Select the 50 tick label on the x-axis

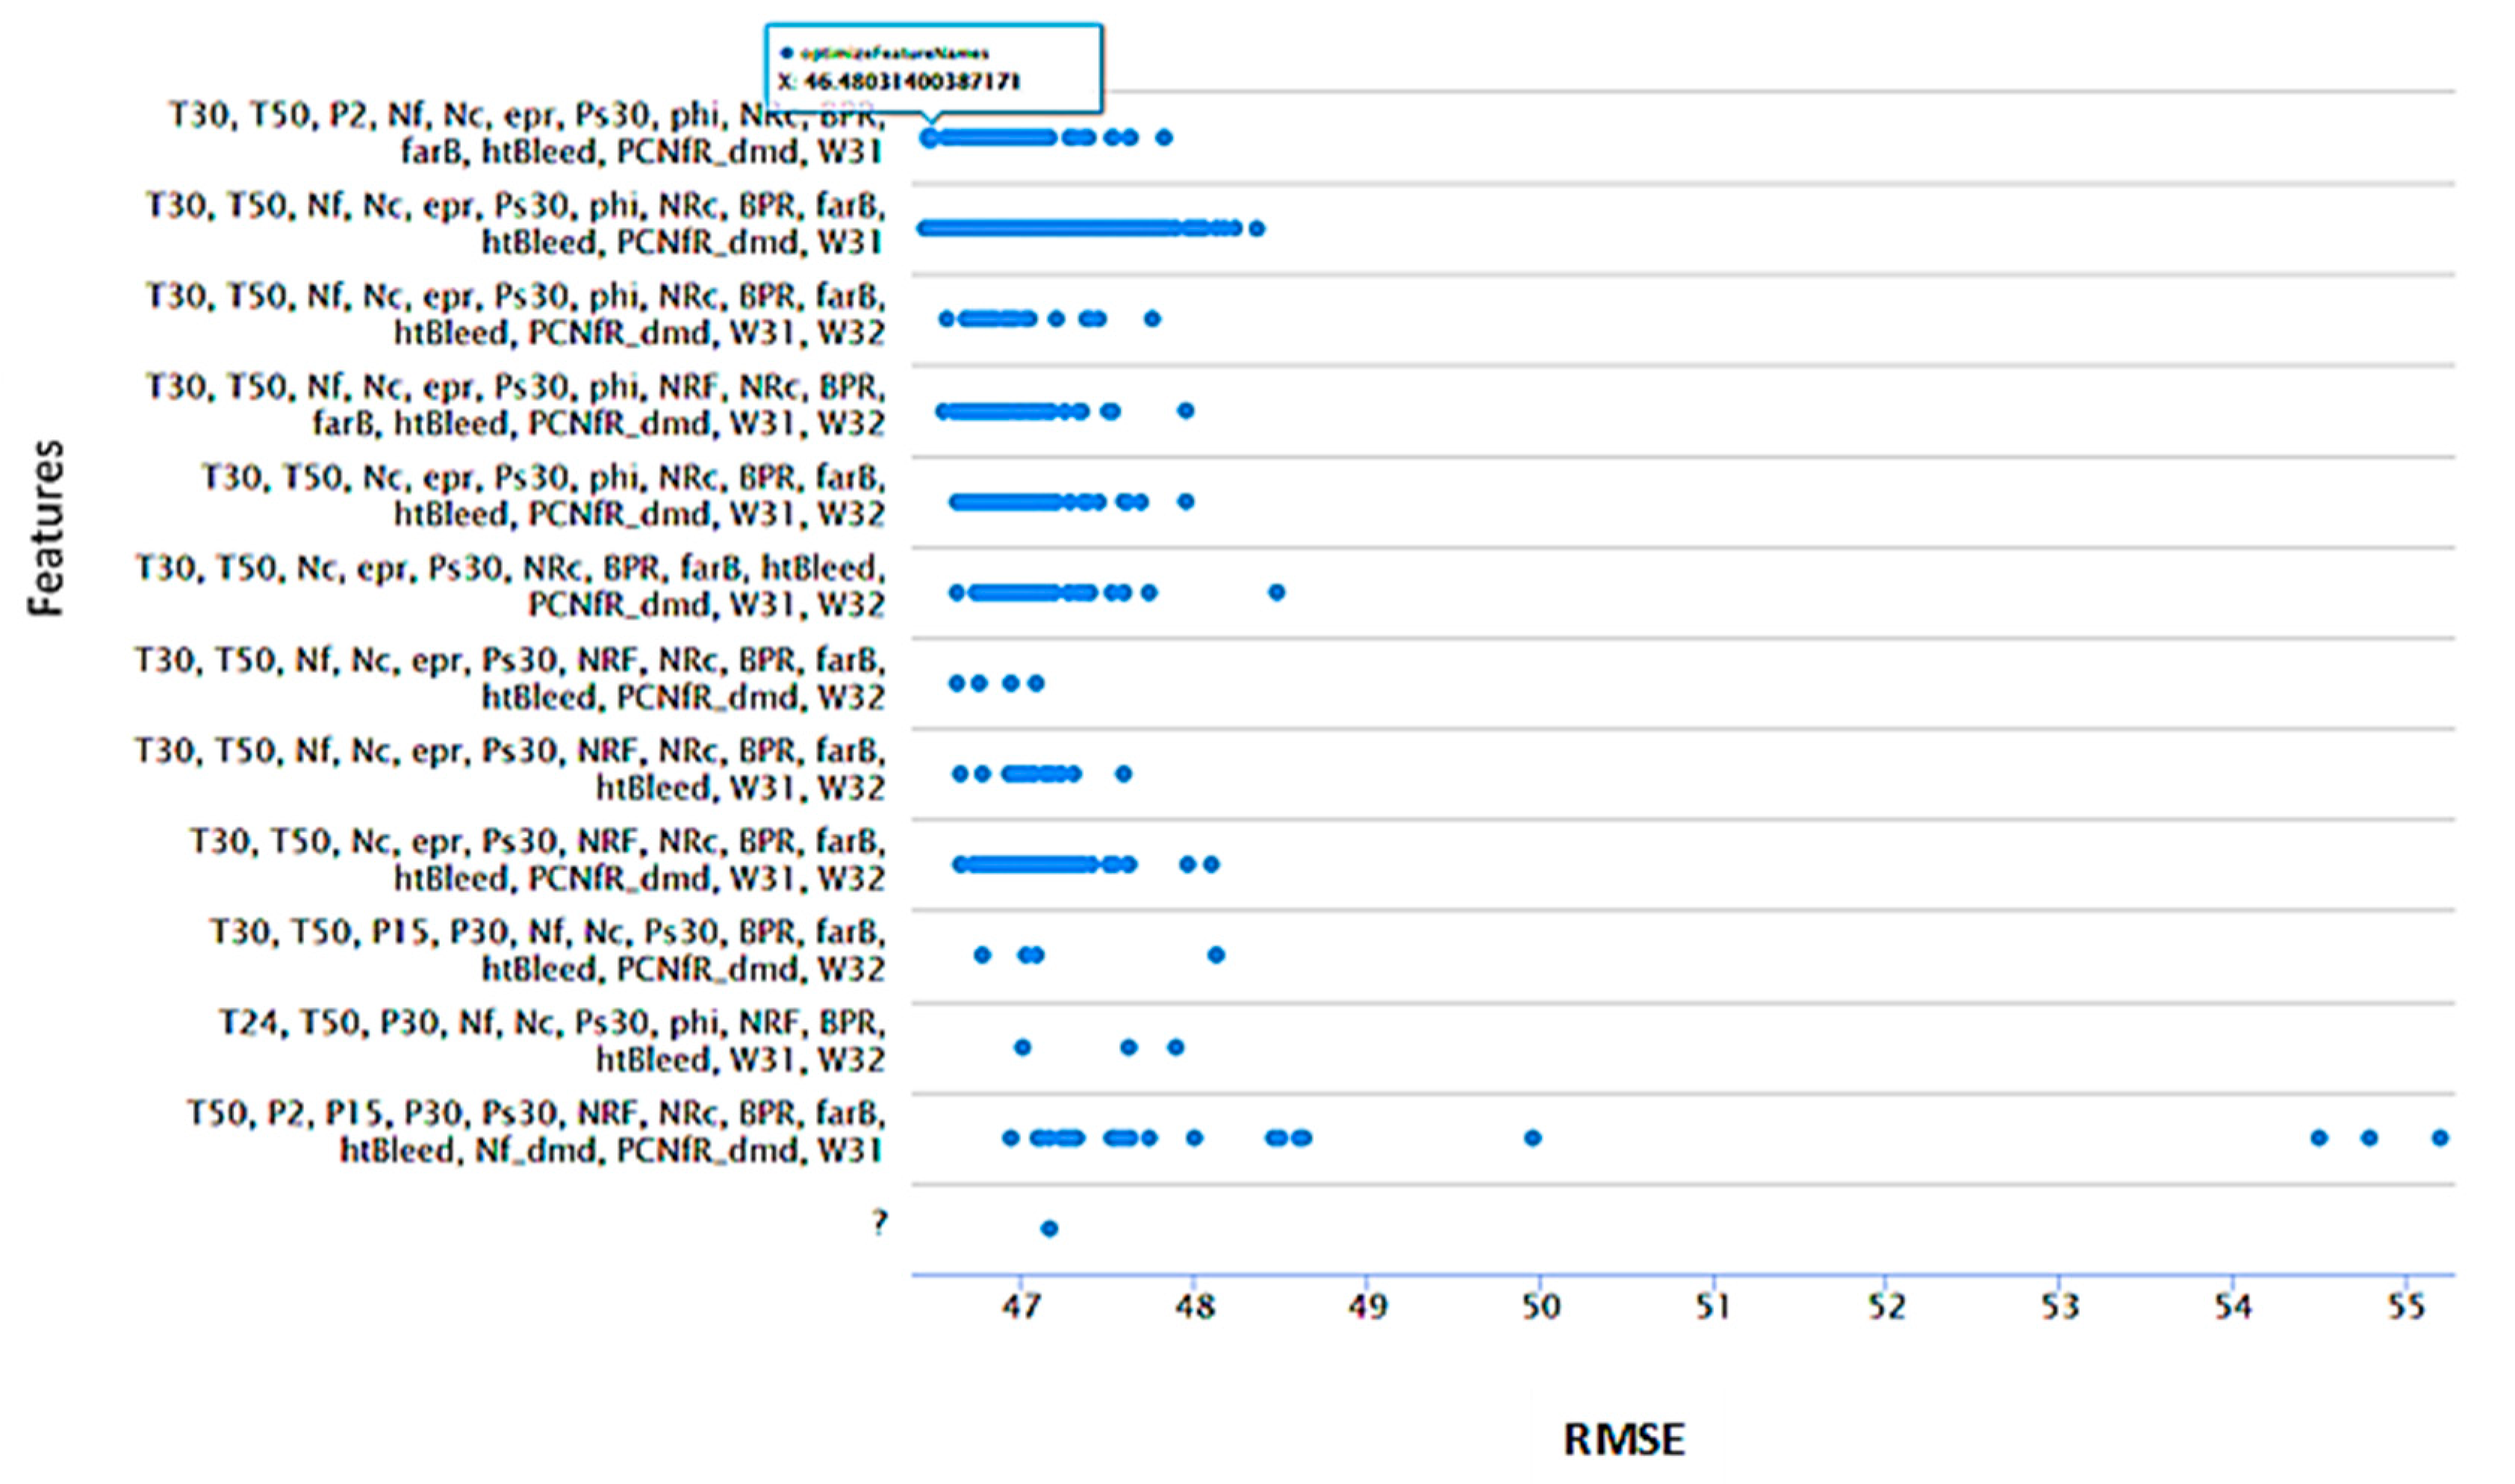point(1541,1307)
